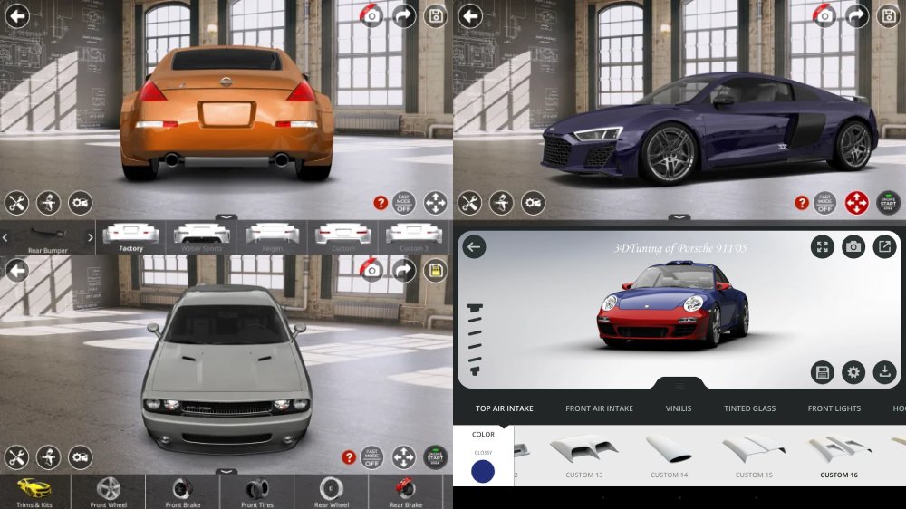This screenshot has height=509, width=906.
Task: Open help in the grey Challenger panel
Action: click(x=349, y=457)
